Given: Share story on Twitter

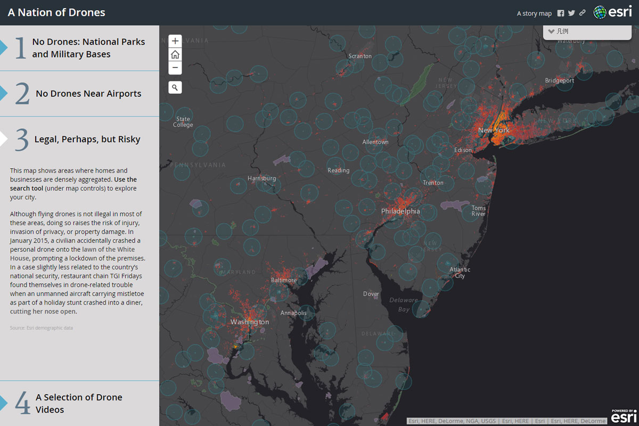Looking at the screenshot, I should click(571, 13).
